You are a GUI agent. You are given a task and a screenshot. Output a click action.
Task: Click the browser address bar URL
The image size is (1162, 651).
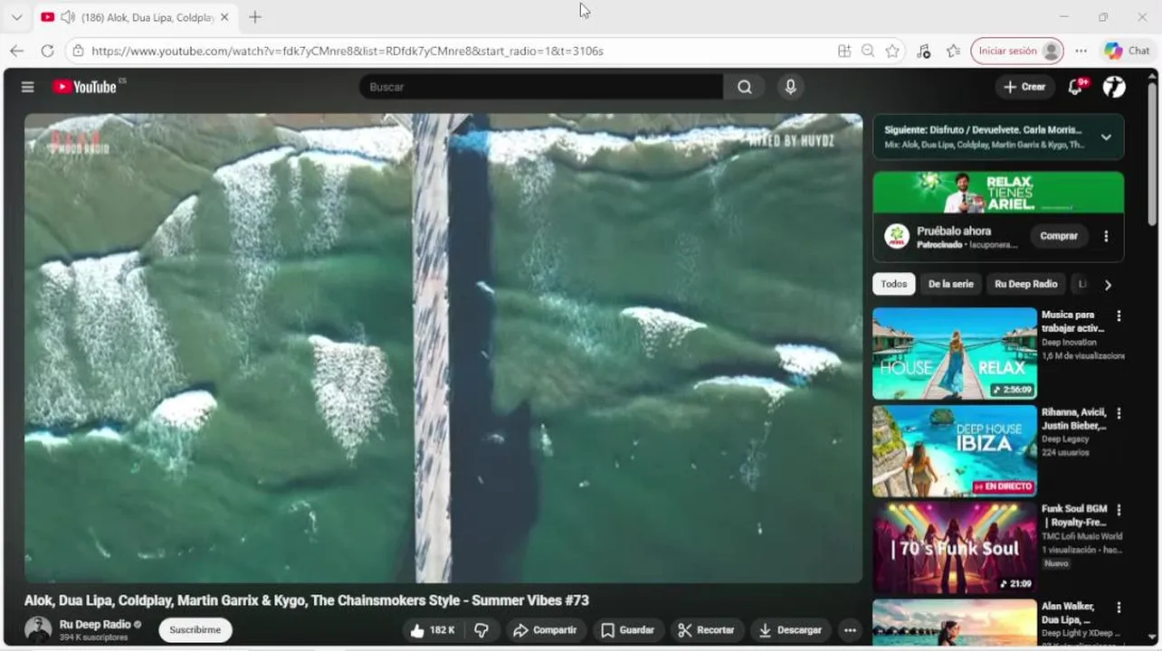pos(348,51)
